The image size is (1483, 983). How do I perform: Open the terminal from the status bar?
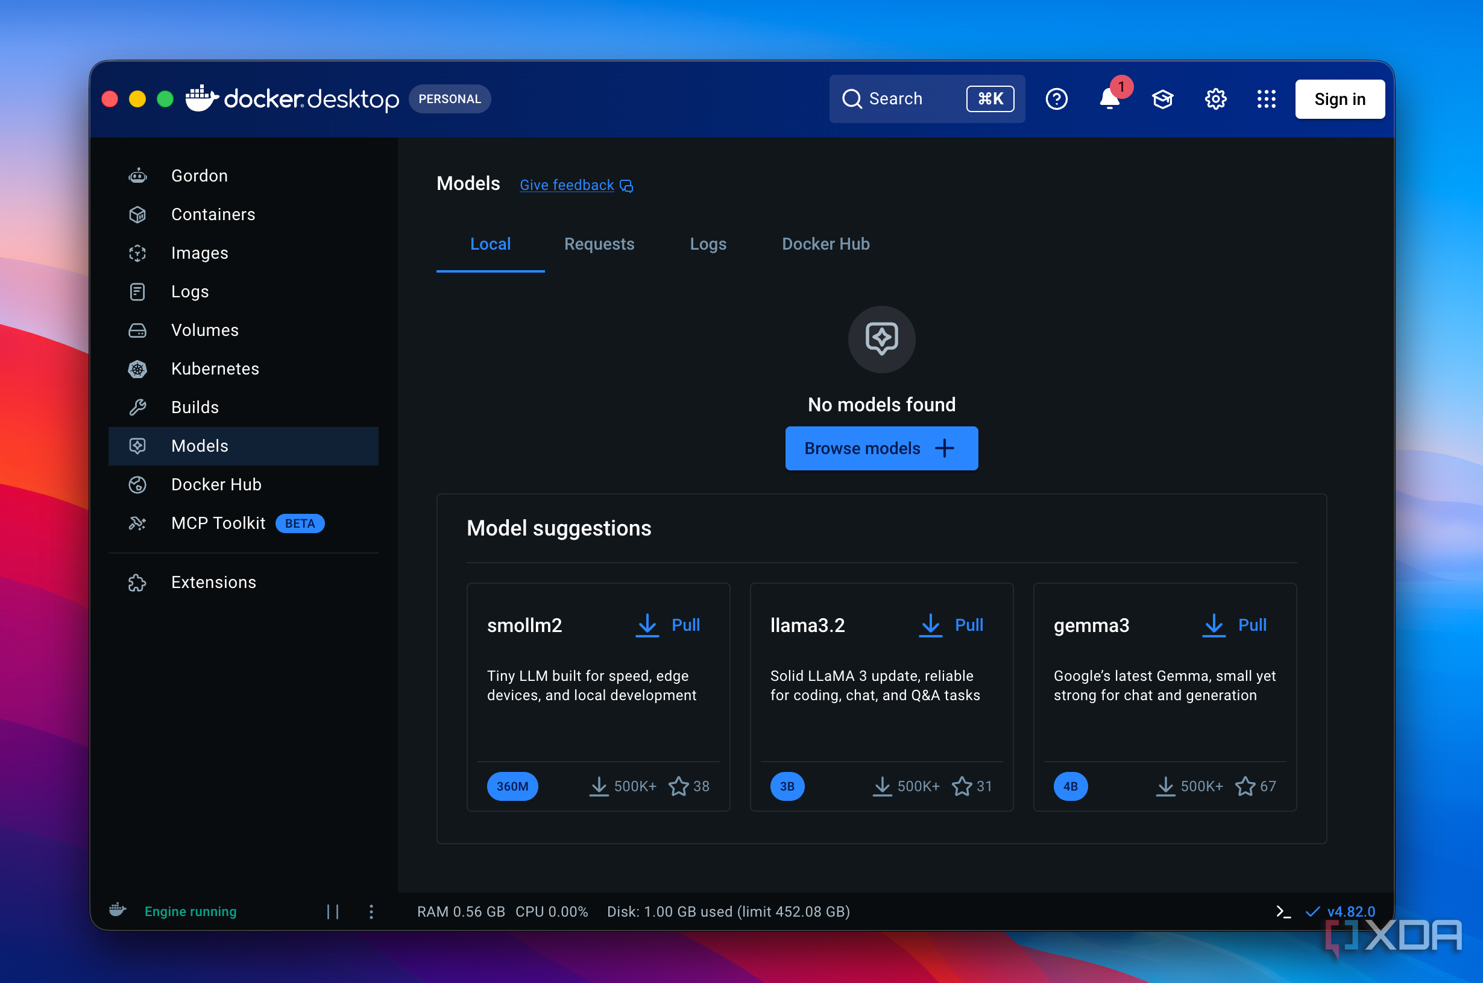(x=1283, y=911)
